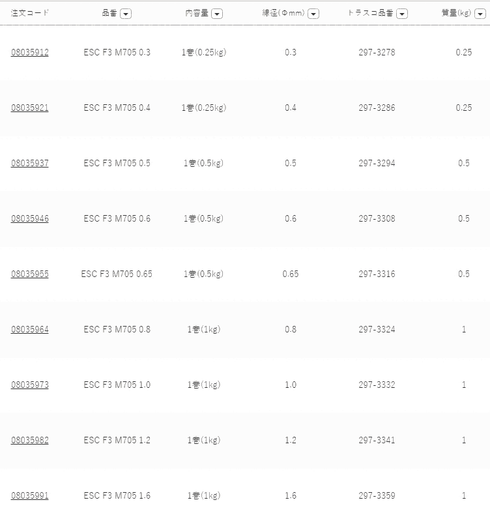Image resolution: width=490 pixels, height=513 pixels.
Task: Select order code 08035946 link
Action: (x=29, y=218)
